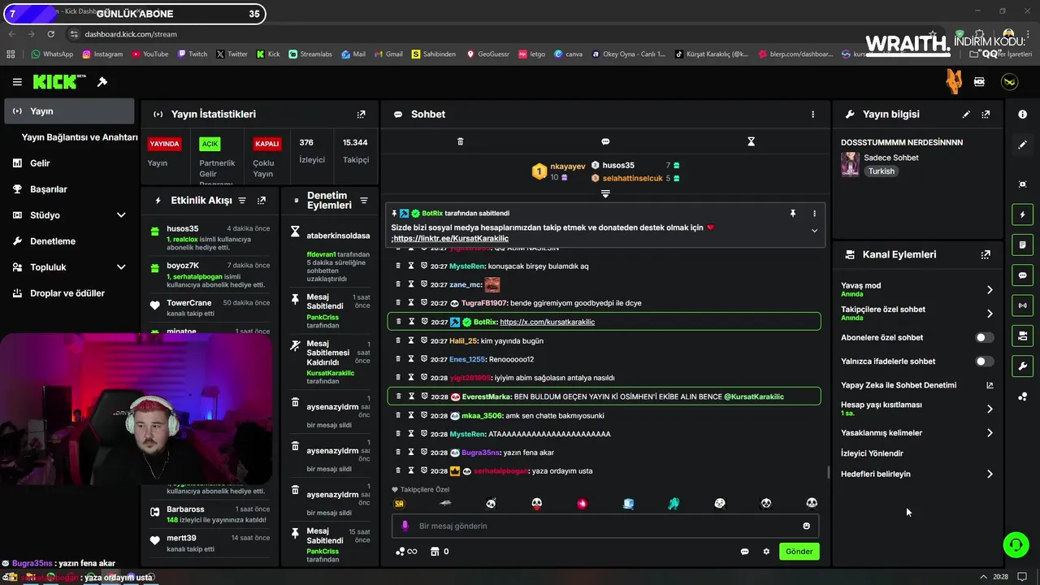Insert the SA emote
This screenshot has height=585, width=1040.
pos(399,504)
